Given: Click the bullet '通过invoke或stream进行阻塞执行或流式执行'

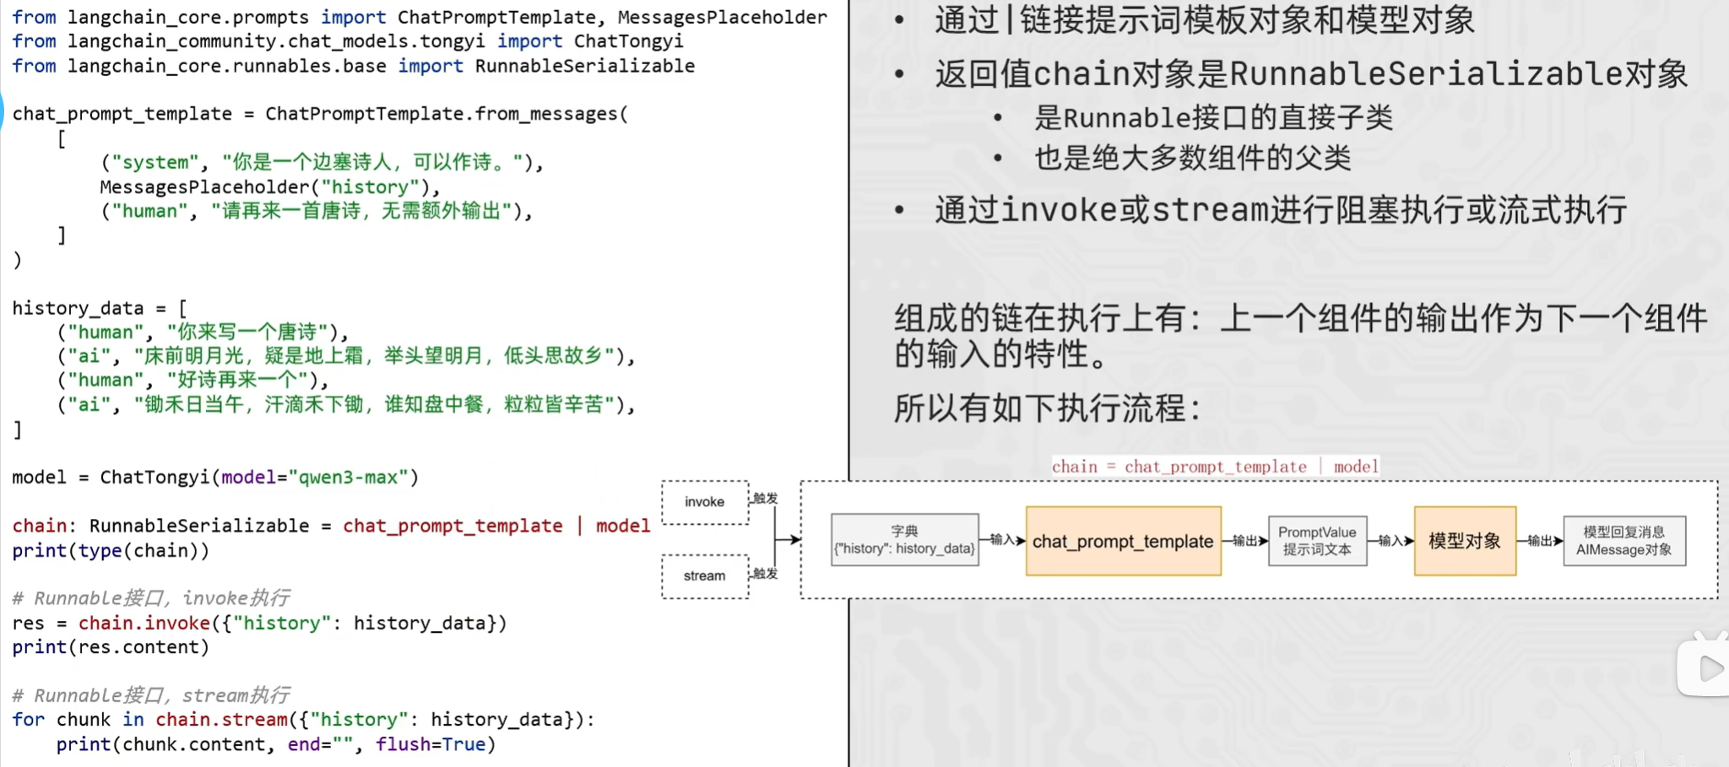Looking at the screenshot, I should (1281, 210).
